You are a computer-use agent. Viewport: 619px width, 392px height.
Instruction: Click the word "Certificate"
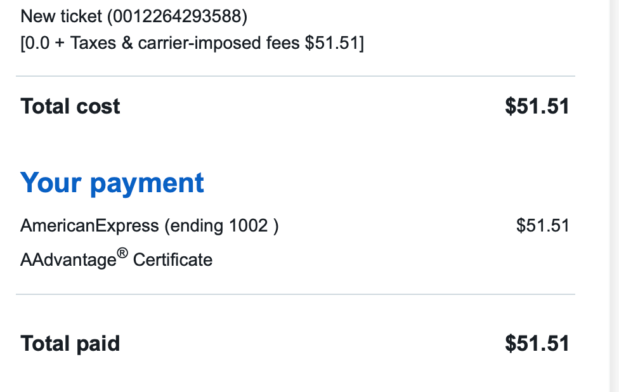(x=173, y=259)
